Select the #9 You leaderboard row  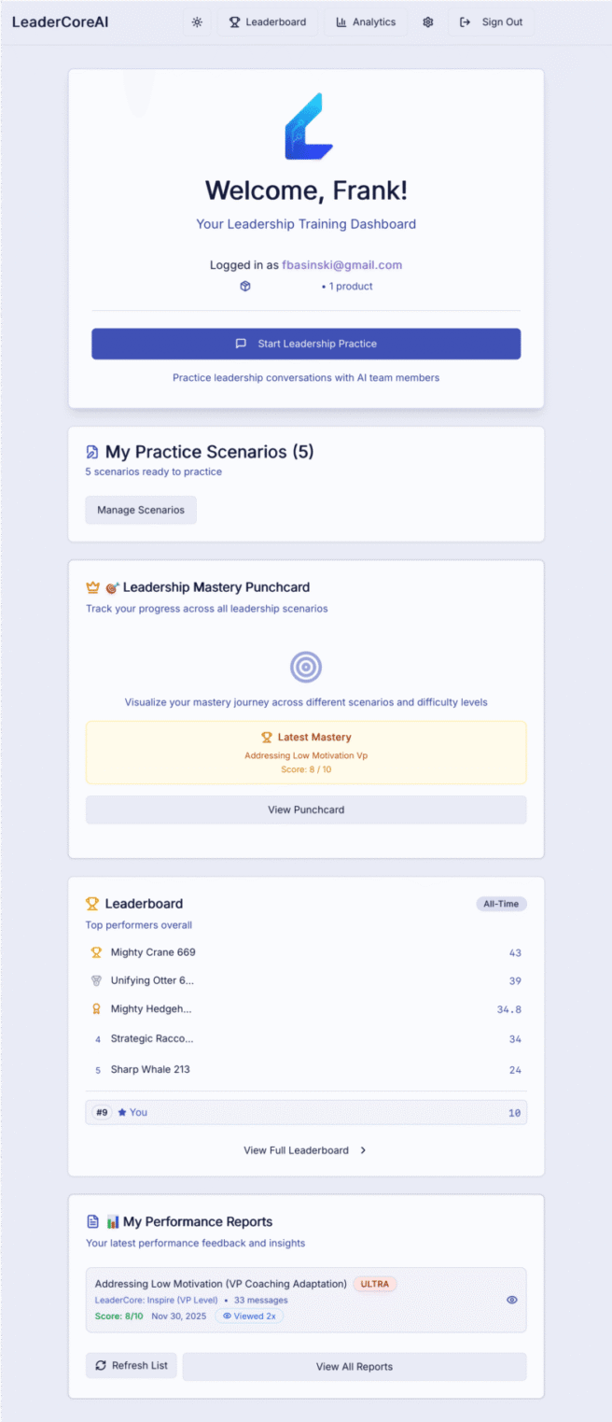click(306, 1112)
